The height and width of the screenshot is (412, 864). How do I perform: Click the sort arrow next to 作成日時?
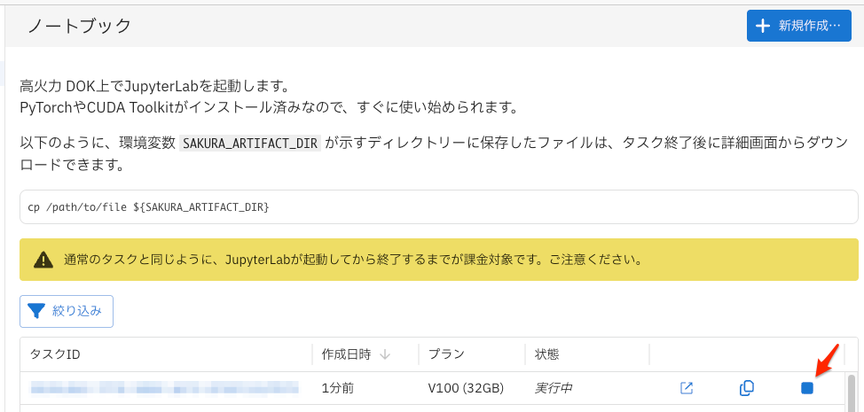(385, 354)
